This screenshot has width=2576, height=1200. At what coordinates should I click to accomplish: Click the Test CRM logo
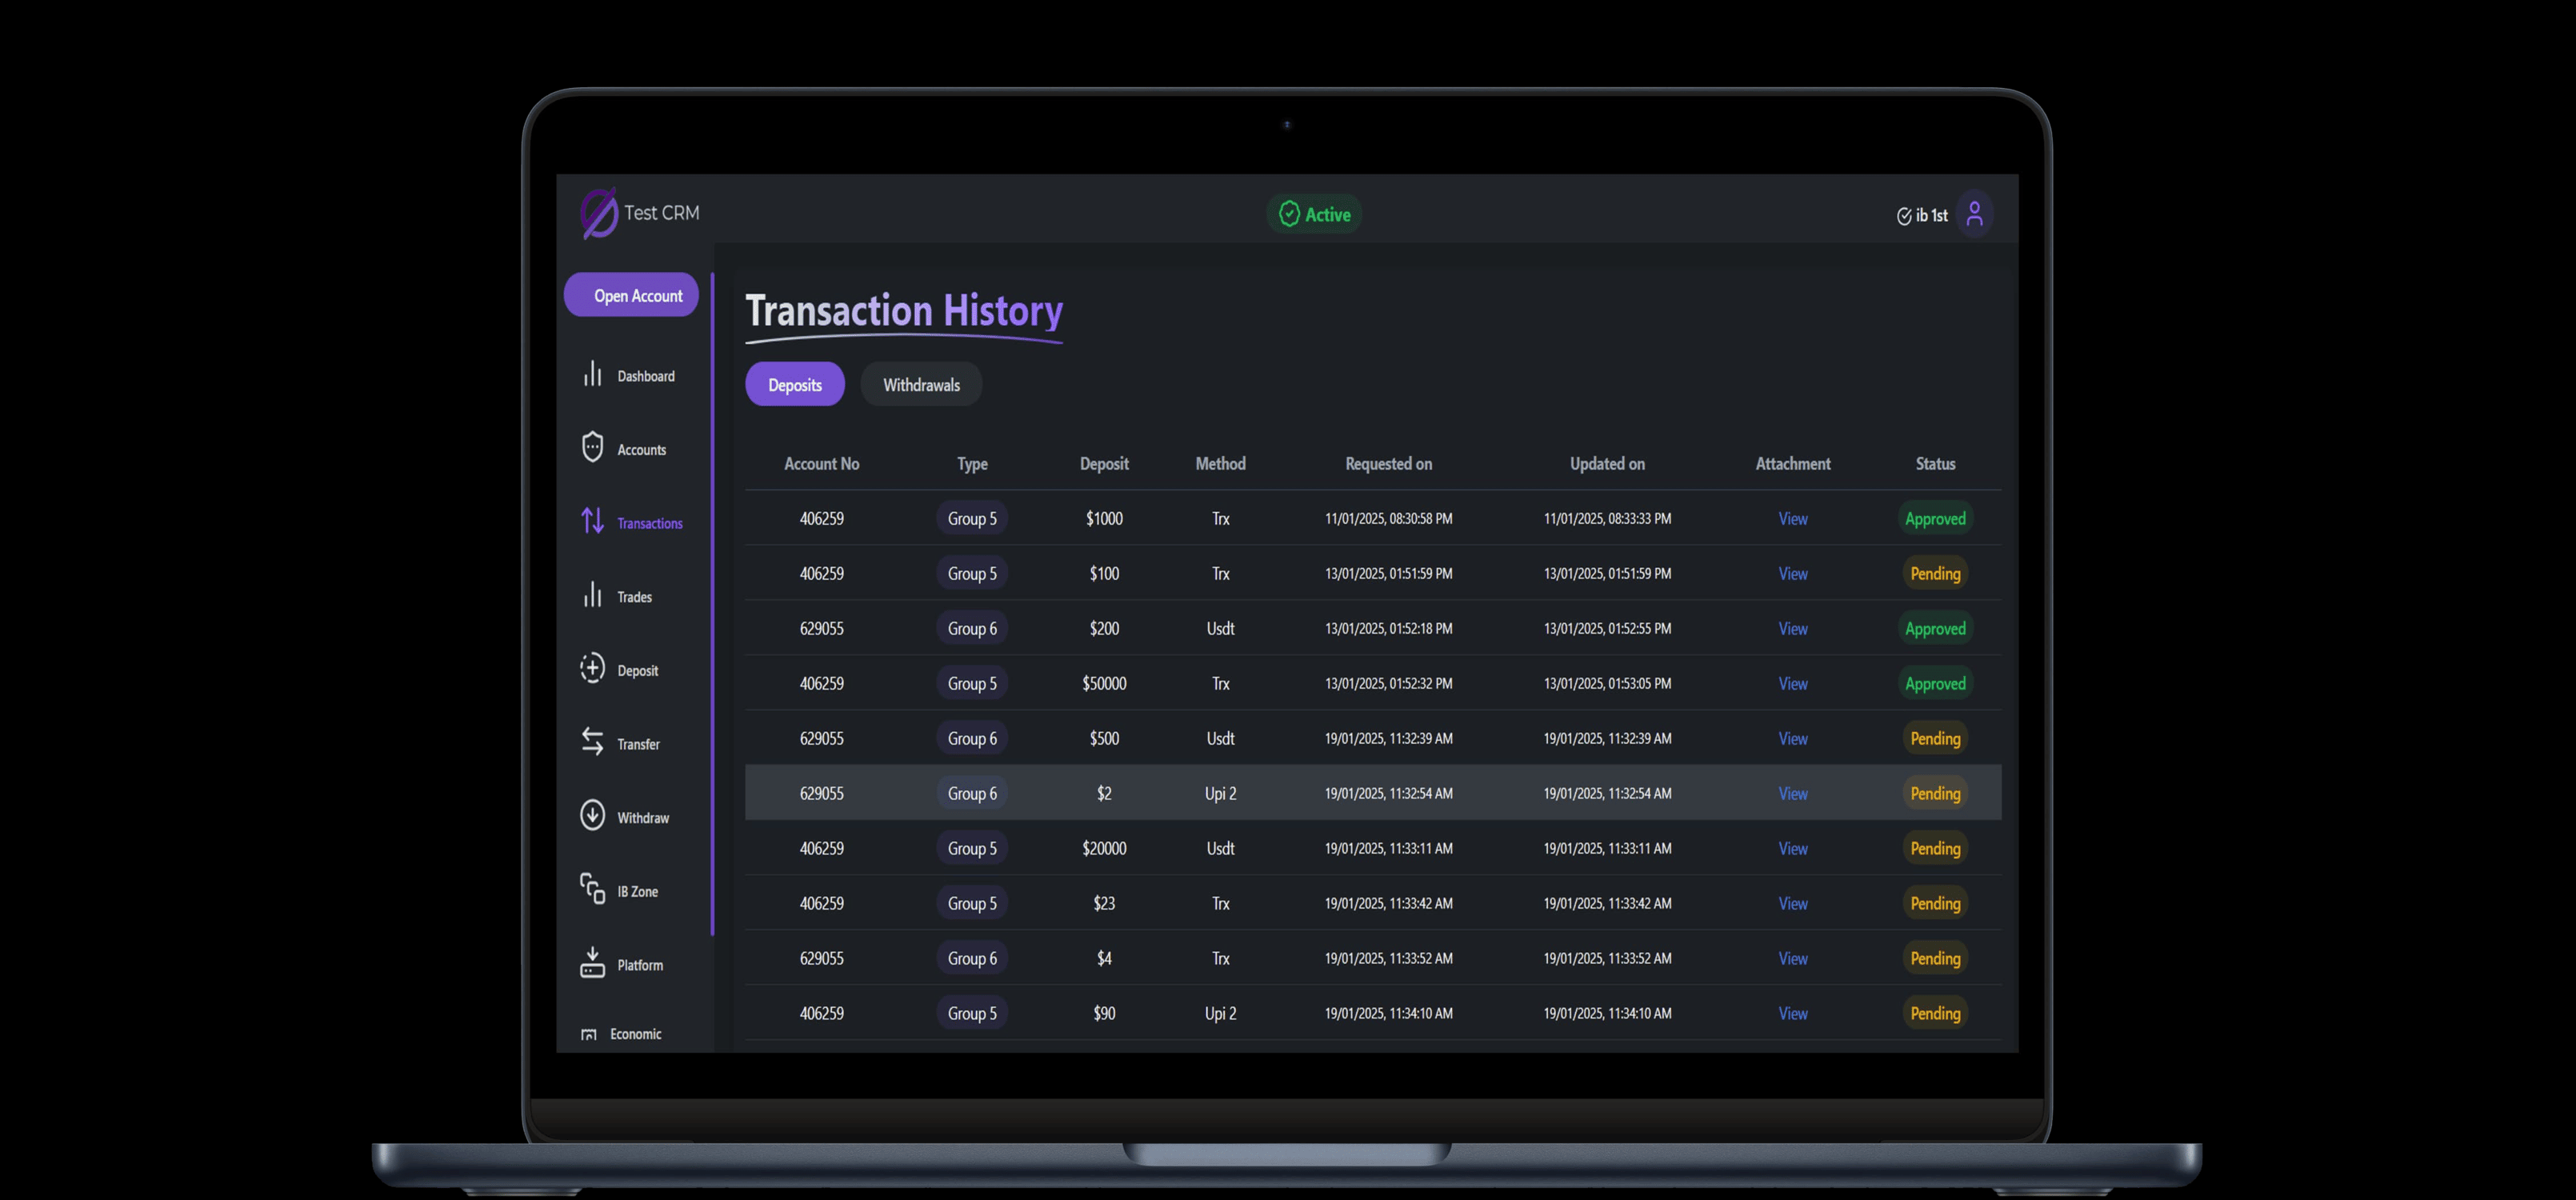pyautogui.click(x=600, y=213)
